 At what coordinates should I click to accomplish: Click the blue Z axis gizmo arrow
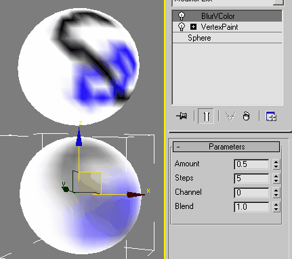click(x=79, y=137)
